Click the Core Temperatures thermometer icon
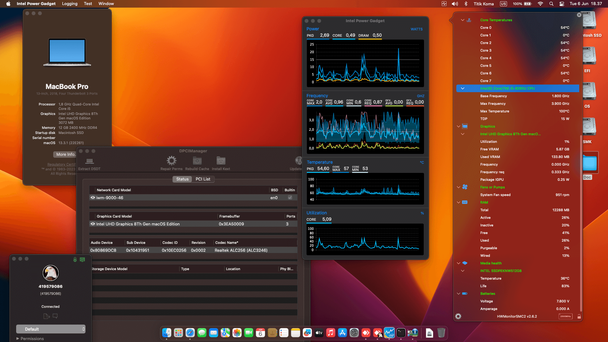608x342 pixels. point(469,20)
